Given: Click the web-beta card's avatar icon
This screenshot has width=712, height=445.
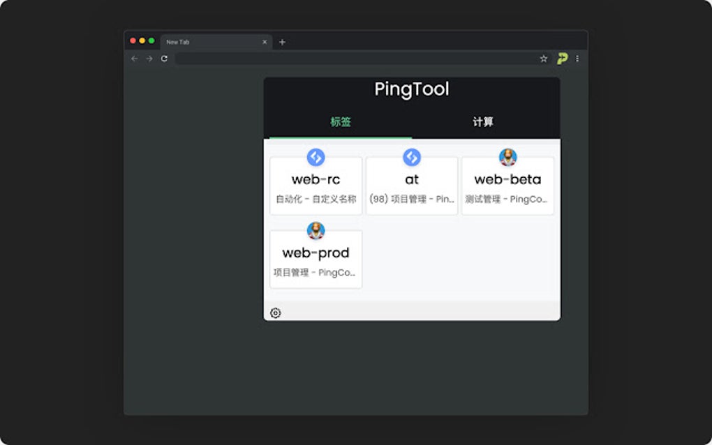Looking at the screenshot, I should [x=507, y=158].
